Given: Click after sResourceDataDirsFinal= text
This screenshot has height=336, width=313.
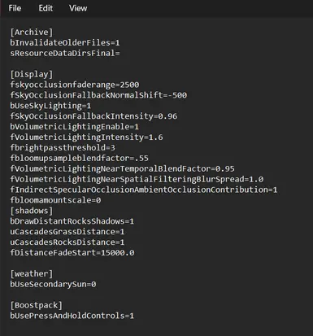Looking at the screenshot, I should click(120, 53).
